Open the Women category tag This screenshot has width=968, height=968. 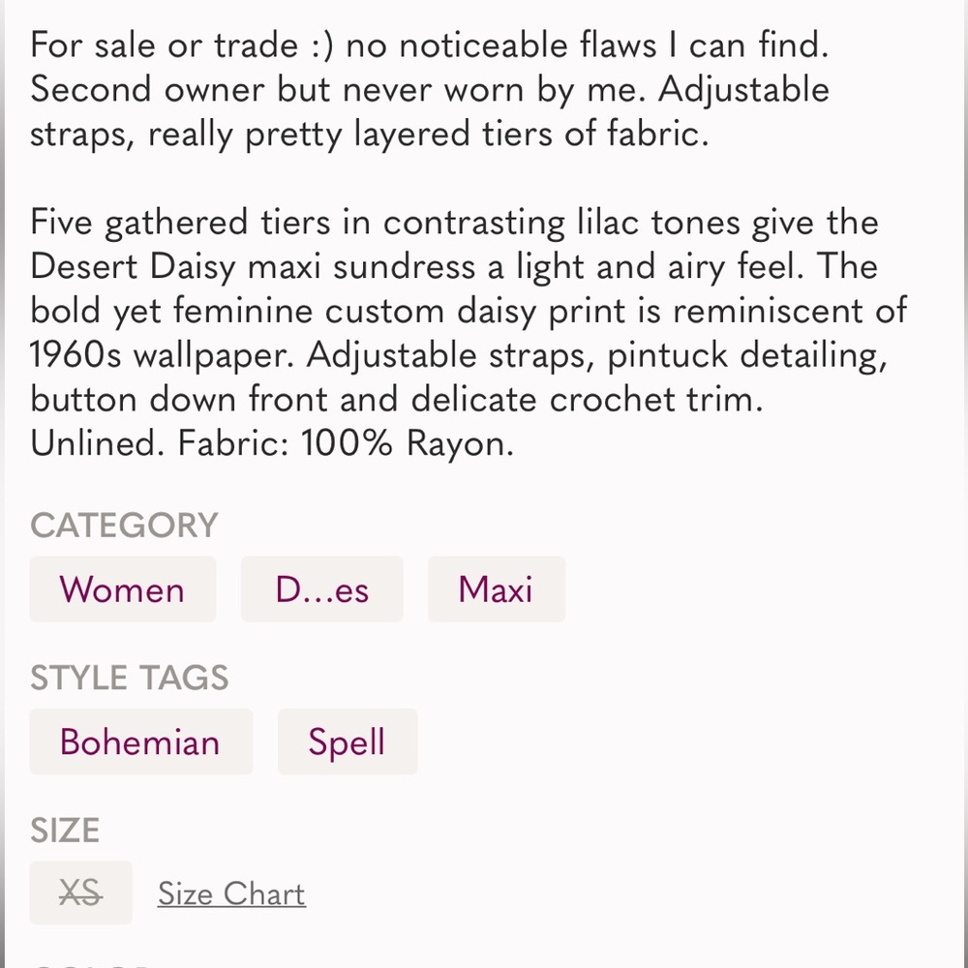122,589
